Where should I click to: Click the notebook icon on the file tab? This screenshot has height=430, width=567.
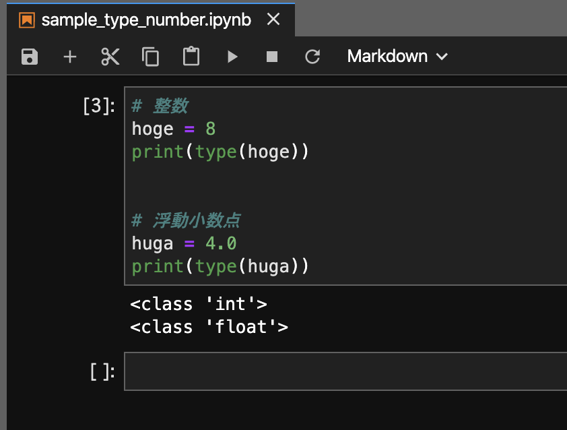pos(27,20)
